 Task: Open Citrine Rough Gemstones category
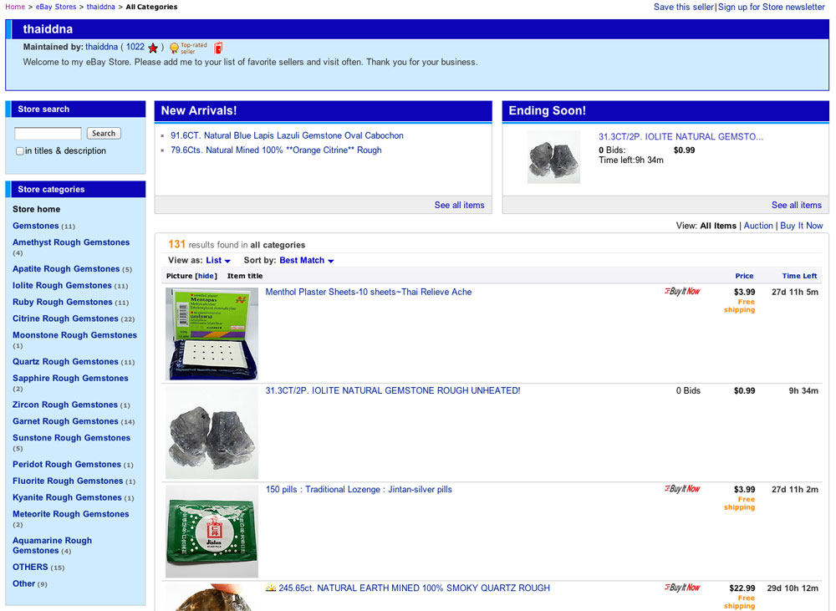pyautogui.click(x=65, y=318)
